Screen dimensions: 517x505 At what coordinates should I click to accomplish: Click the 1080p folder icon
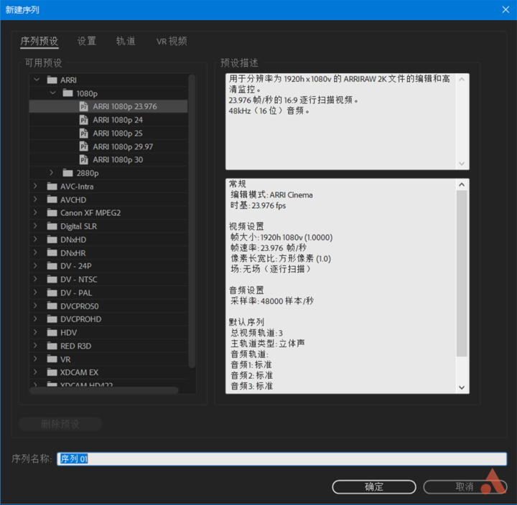(x=68, y=93)
